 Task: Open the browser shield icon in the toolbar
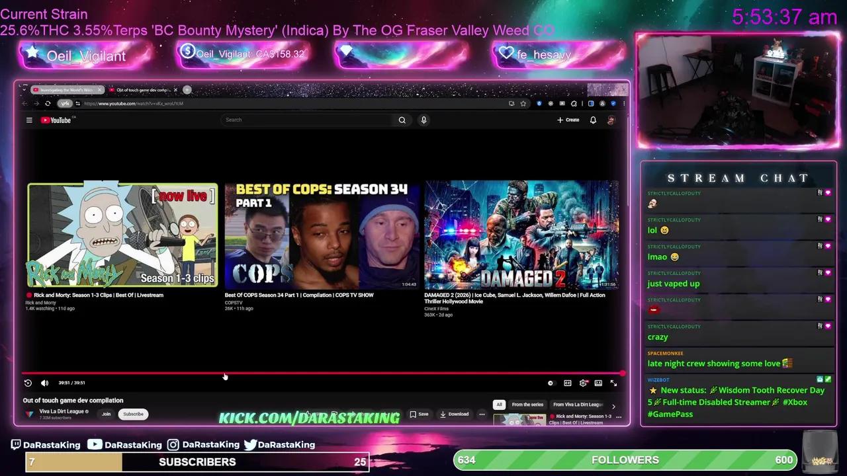coord(613,103)
